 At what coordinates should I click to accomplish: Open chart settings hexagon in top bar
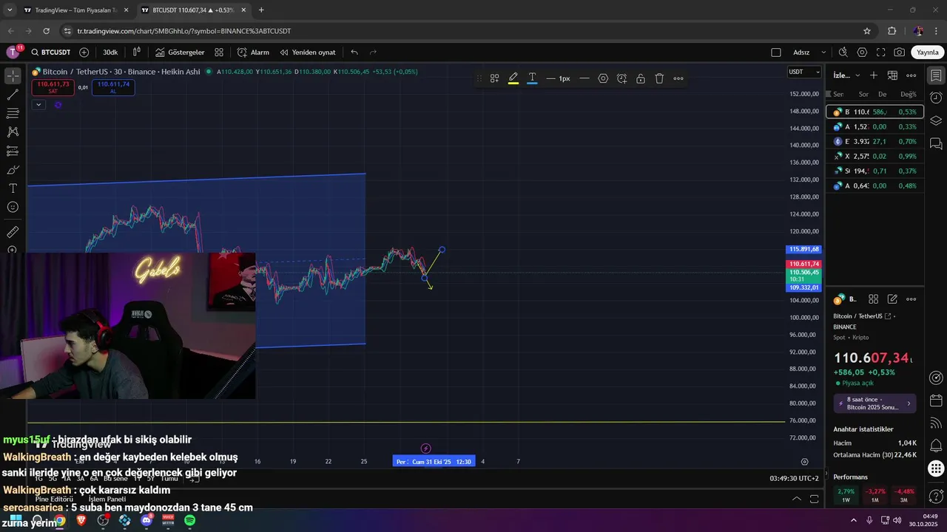pyautogui.click(x=862, y=52)
